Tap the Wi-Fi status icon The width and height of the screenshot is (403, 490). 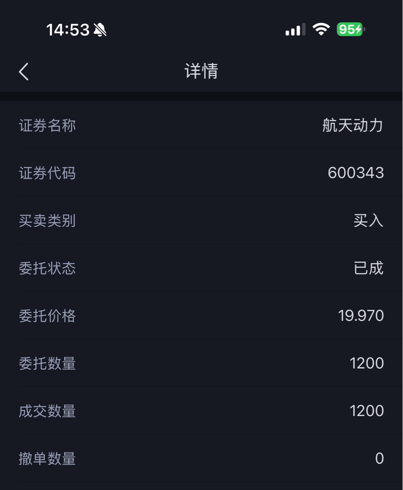coord(321,29)
